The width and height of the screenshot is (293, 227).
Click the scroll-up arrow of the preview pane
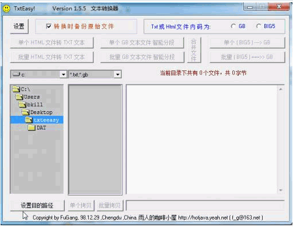(x=280, y=89)
